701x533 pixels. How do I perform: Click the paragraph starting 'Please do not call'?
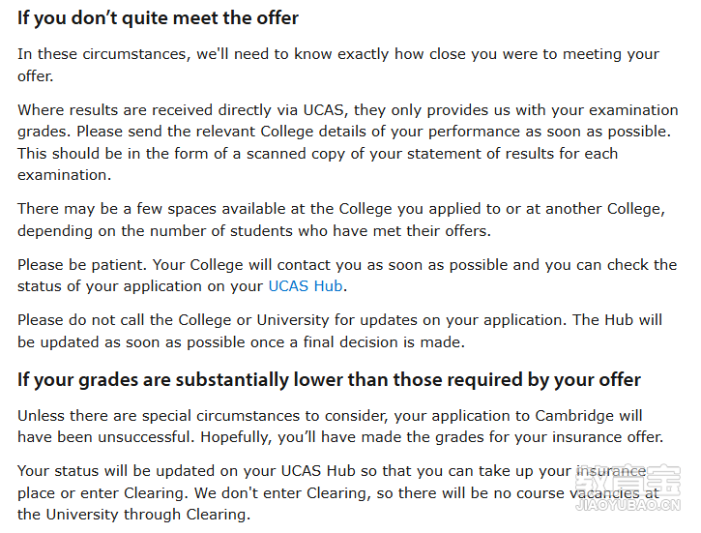(339, 331)
